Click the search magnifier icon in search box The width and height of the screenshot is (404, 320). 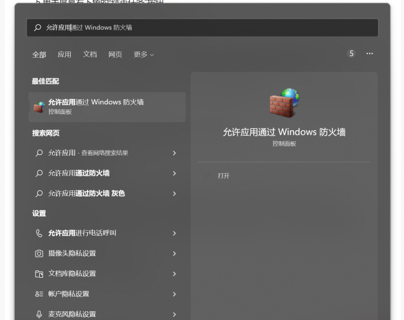[x=38, y=27]
